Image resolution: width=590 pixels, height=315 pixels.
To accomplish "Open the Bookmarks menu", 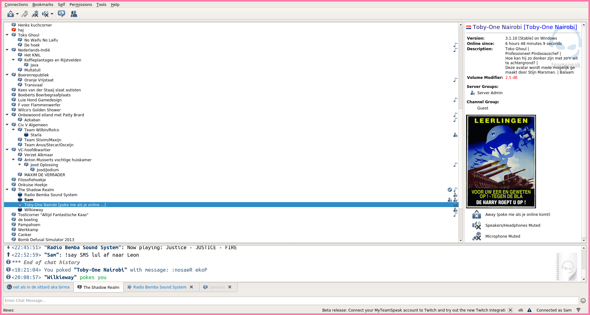I will 43,4.
